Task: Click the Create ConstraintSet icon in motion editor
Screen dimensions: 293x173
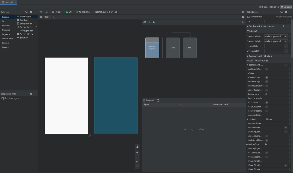Action: 145,22
